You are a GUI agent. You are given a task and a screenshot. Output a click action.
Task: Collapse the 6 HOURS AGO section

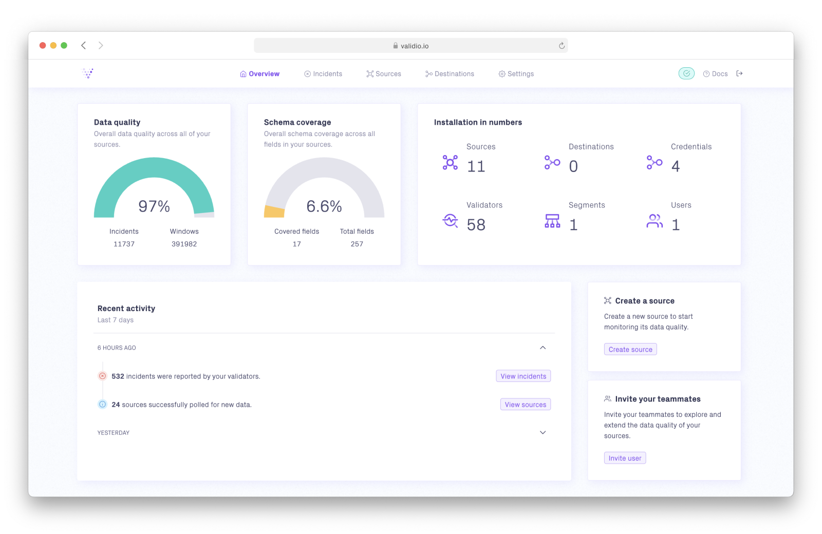click(x=543, y=348)
